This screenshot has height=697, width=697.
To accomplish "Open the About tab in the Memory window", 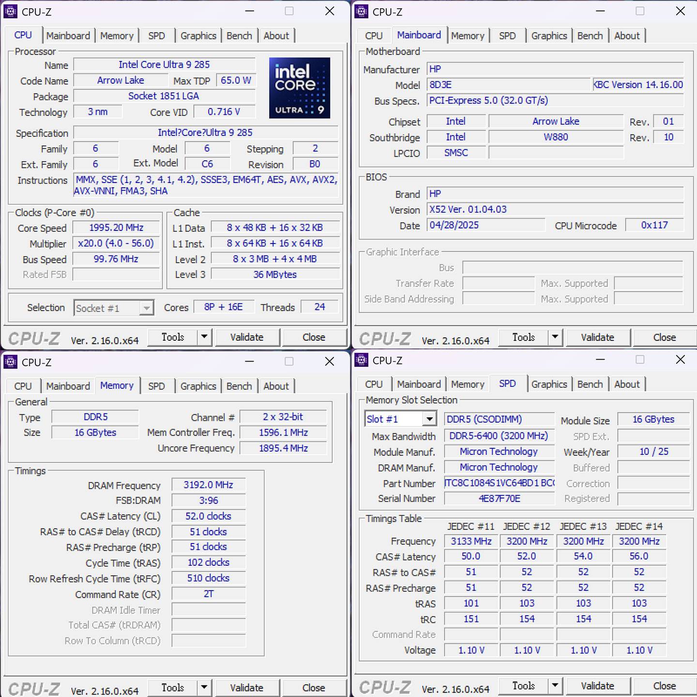I will 276,386.
